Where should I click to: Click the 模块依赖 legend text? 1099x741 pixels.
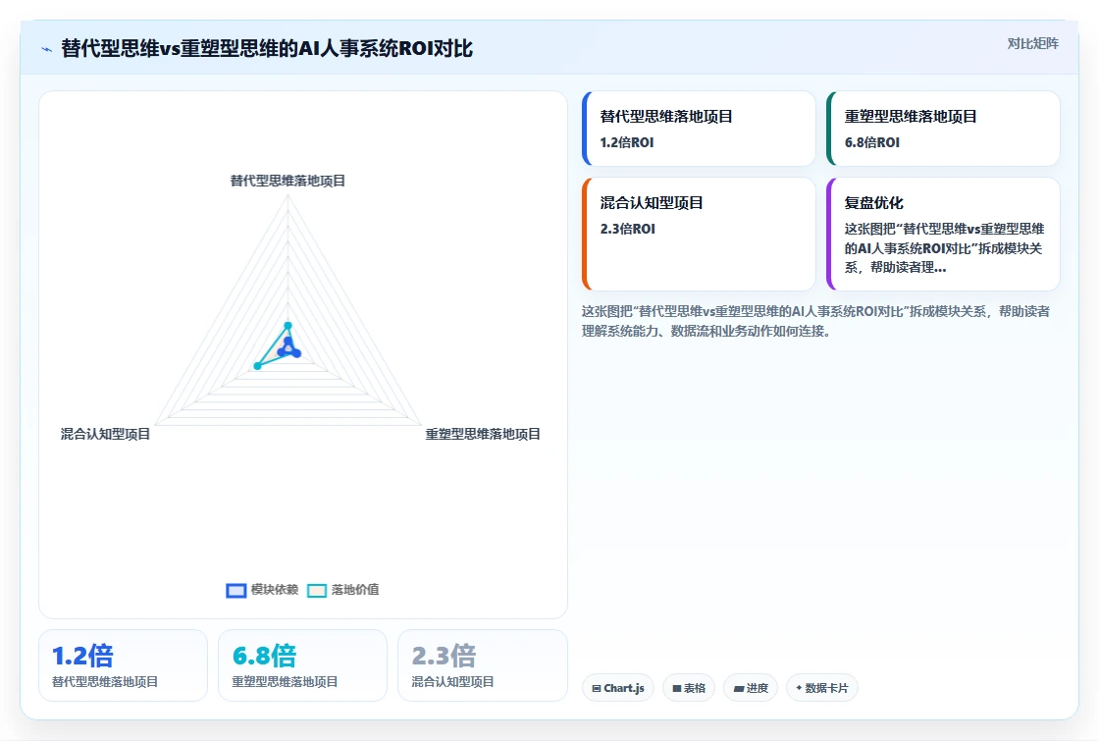pyautogui.click(x=275, y=590)
